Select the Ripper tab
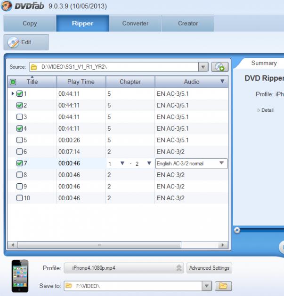The image size is (284, 296). 82,23
